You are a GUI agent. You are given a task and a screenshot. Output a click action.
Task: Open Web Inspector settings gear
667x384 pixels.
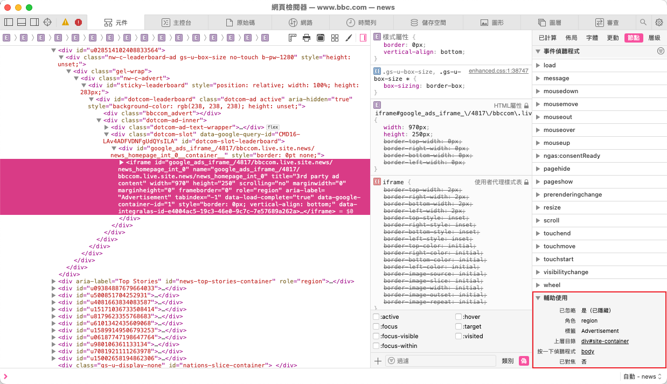coord(659,22)
